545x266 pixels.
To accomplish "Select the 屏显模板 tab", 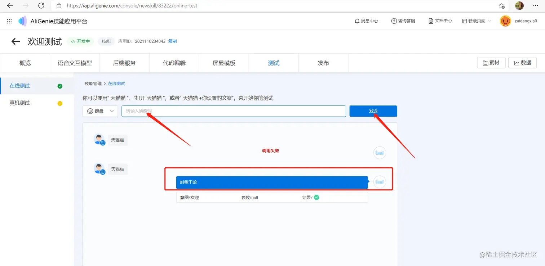I will tap(224, 63).
